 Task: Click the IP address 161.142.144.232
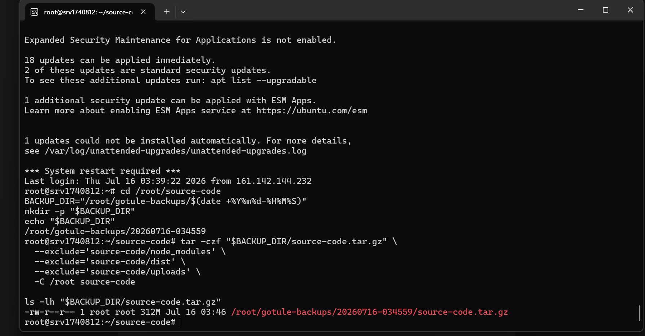point(274,181)
